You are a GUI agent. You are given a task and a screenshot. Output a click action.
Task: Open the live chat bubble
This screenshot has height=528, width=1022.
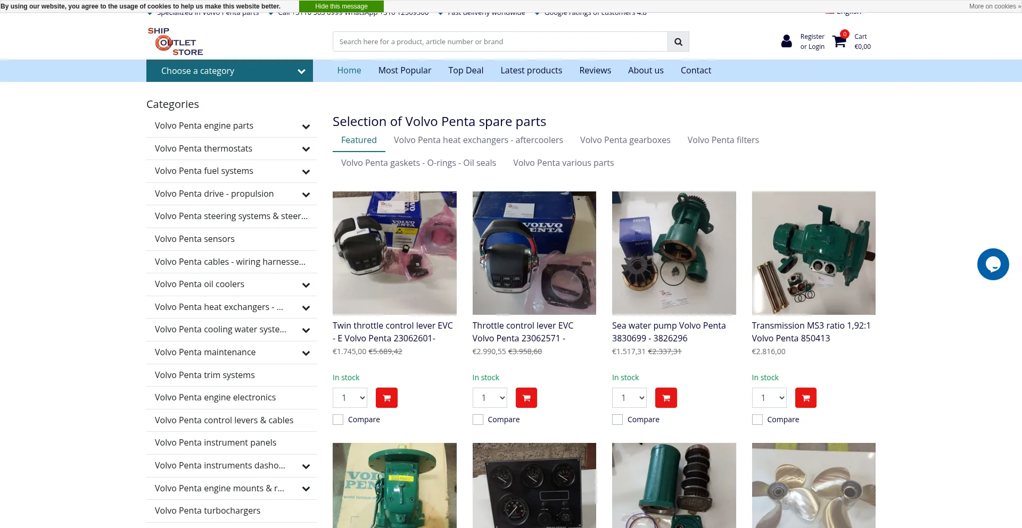[x=993, y=264]
